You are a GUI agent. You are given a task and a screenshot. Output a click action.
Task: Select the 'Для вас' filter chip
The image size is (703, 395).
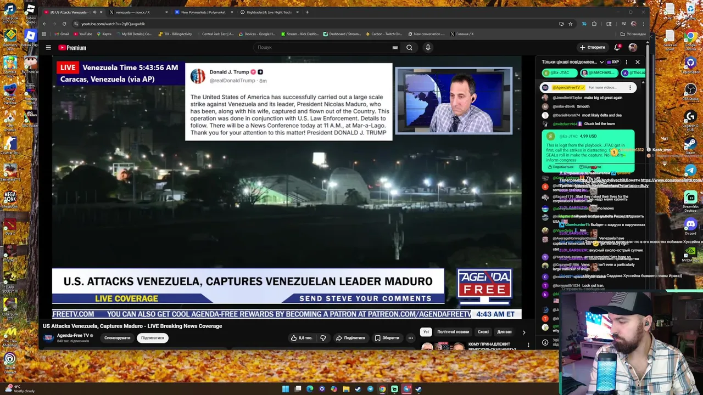(504, 332)
